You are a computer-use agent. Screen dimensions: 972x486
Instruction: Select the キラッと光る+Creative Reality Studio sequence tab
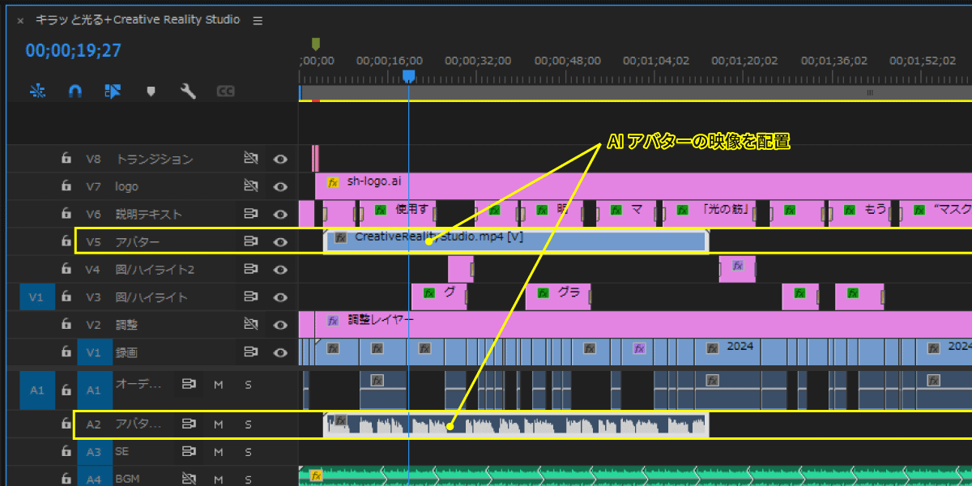point(138,19)
